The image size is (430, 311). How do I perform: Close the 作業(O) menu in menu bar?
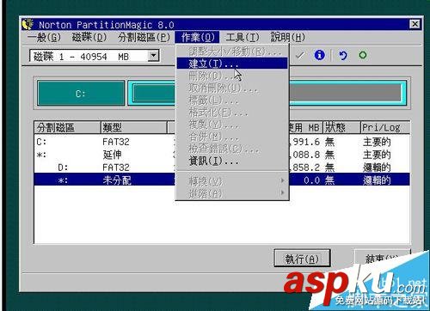tap(197, 37)
